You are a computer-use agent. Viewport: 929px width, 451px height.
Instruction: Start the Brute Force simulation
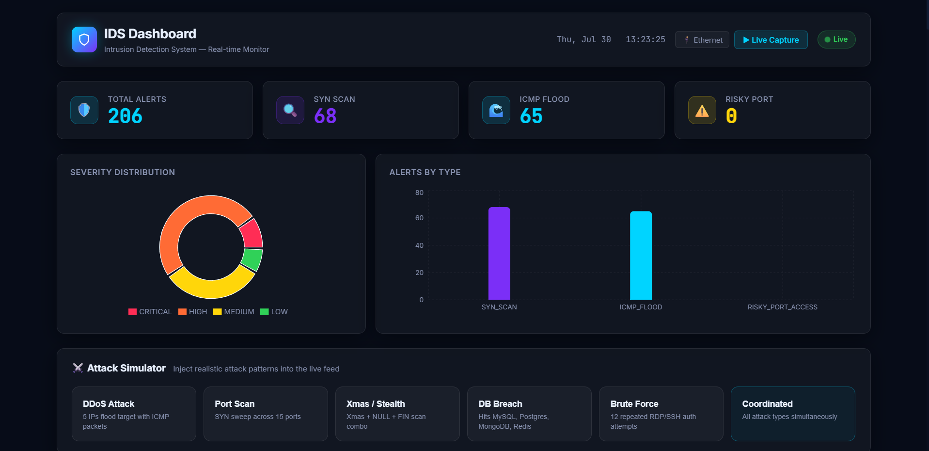pyautogui.click(x=661, y=414)
